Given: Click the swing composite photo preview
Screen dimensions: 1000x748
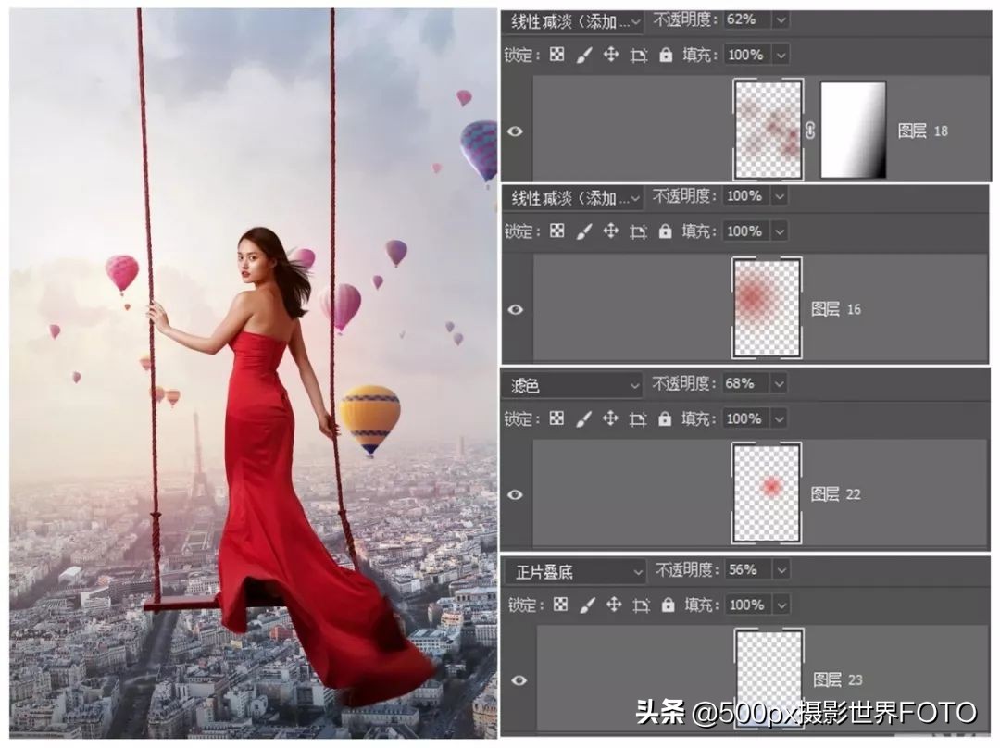Looking at the screenshot, I should point(253,373).
